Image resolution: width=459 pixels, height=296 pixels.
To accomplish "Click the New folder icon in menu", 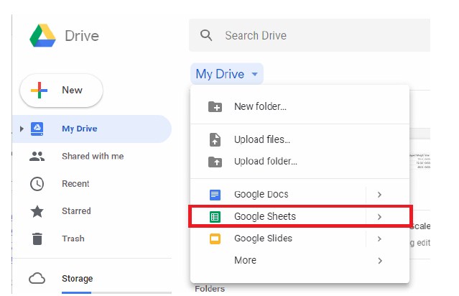I will click(215, 107).
